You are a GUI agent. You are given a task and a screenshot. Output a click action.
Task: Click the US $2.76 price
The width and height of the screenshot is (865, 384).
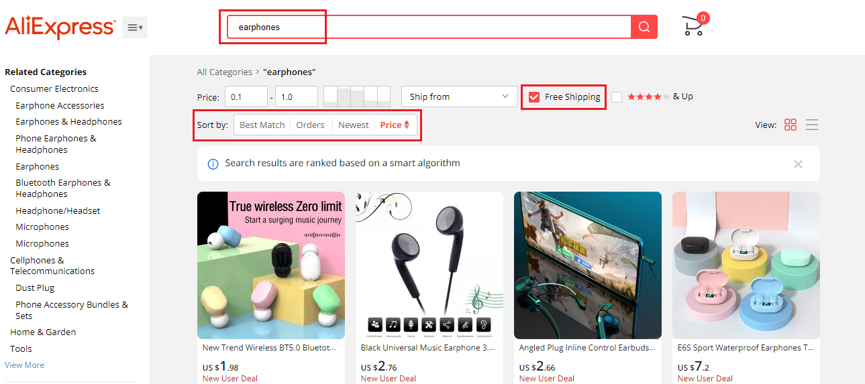[x=379, y=366]
